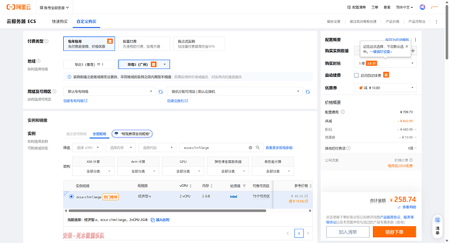The image size is (449, 243).
Task: Open 通过启动模板创建 link
Action: click(x=363, y=21)
